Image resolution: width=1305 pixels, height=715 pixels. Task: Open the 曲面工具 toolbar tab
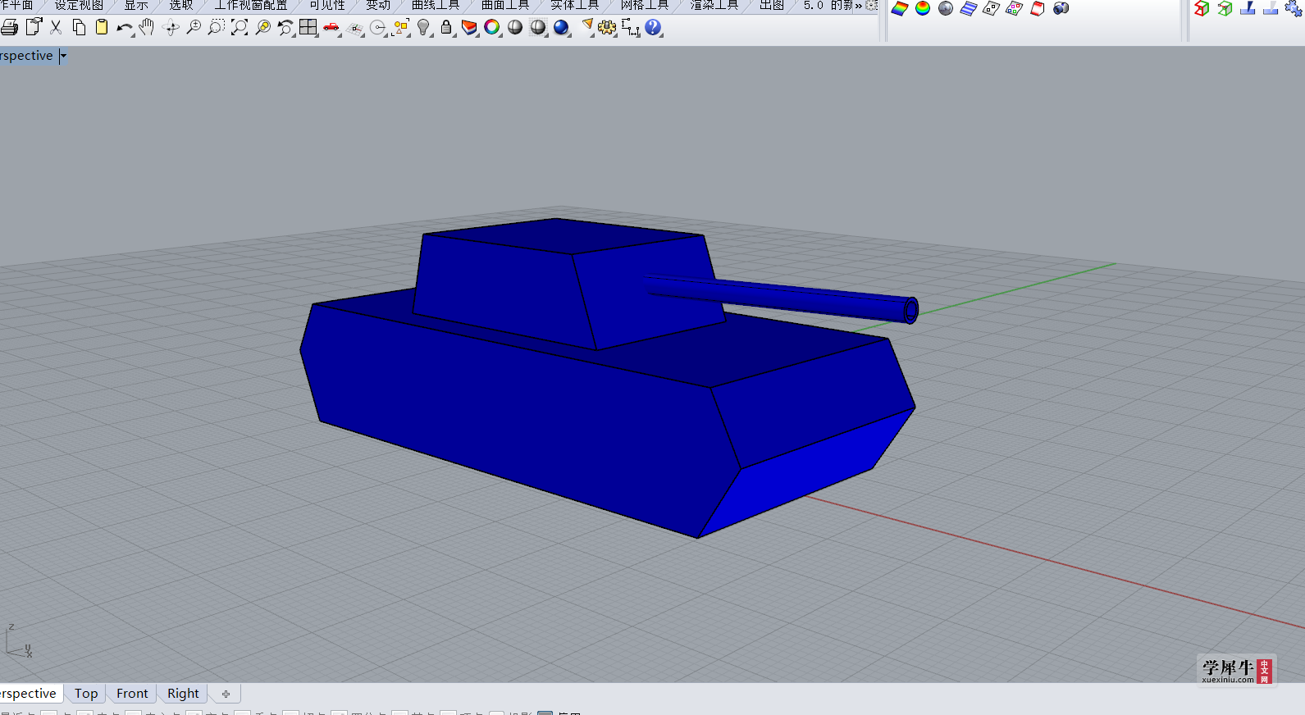(x=505, y=5)
